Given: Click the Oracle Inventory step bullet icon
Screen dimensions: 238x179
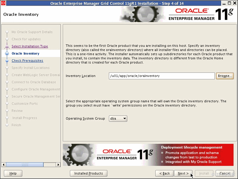Looking at the screenshot, I should coord(7,53).
